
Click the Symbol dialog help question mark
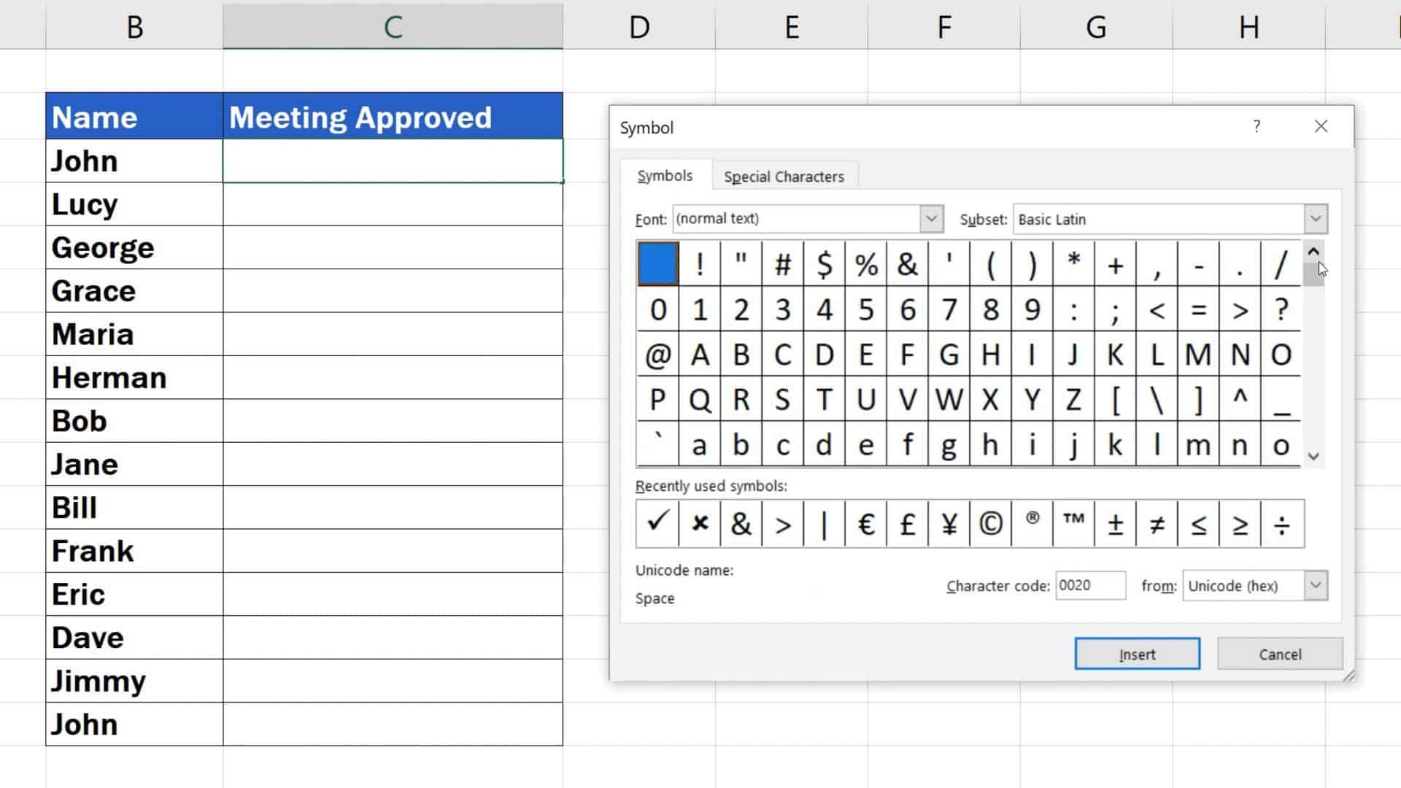pyautogui.click(x=1257, y=126)
